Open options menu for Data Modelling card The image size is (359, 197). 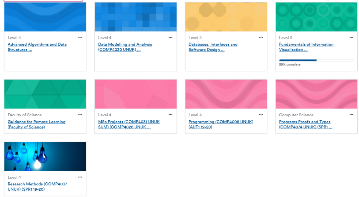(x=170, y=38)
